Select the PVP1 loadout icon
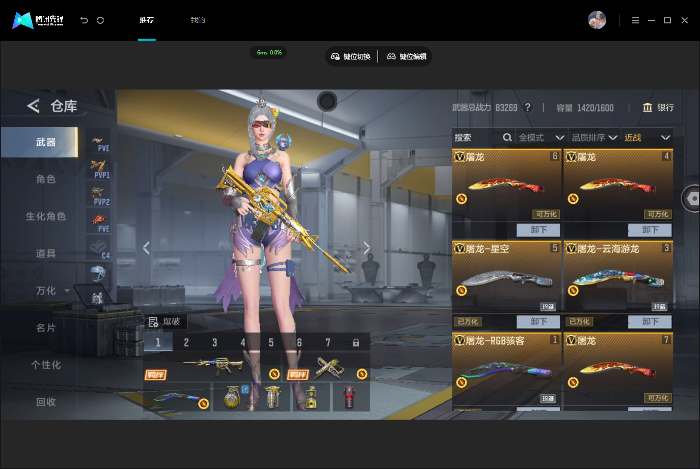 99,169
